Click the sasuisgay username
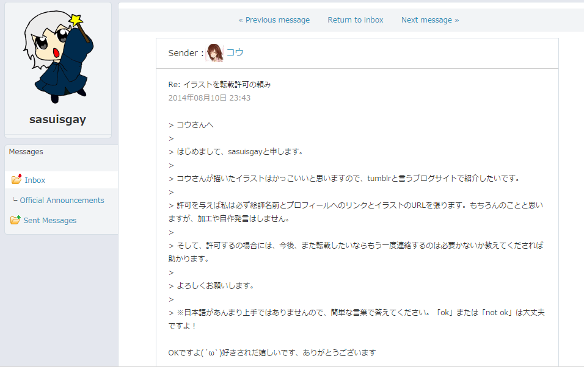 pyautogui.click(x=58, y=119)
